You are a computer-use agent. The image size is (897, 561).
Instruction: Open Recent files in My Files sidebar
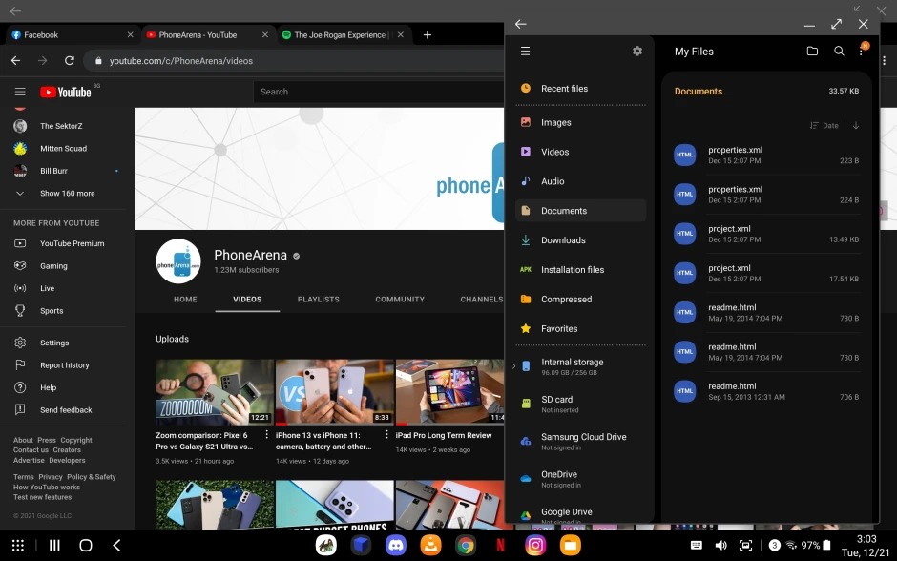pos(565,88)
